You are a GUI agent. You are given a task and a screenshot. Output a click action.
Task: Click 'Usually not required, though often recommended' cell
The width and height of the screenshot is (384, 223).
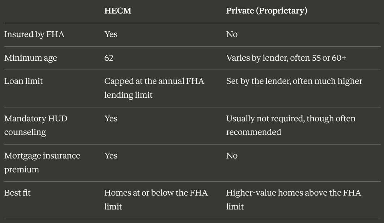[291, 125]
